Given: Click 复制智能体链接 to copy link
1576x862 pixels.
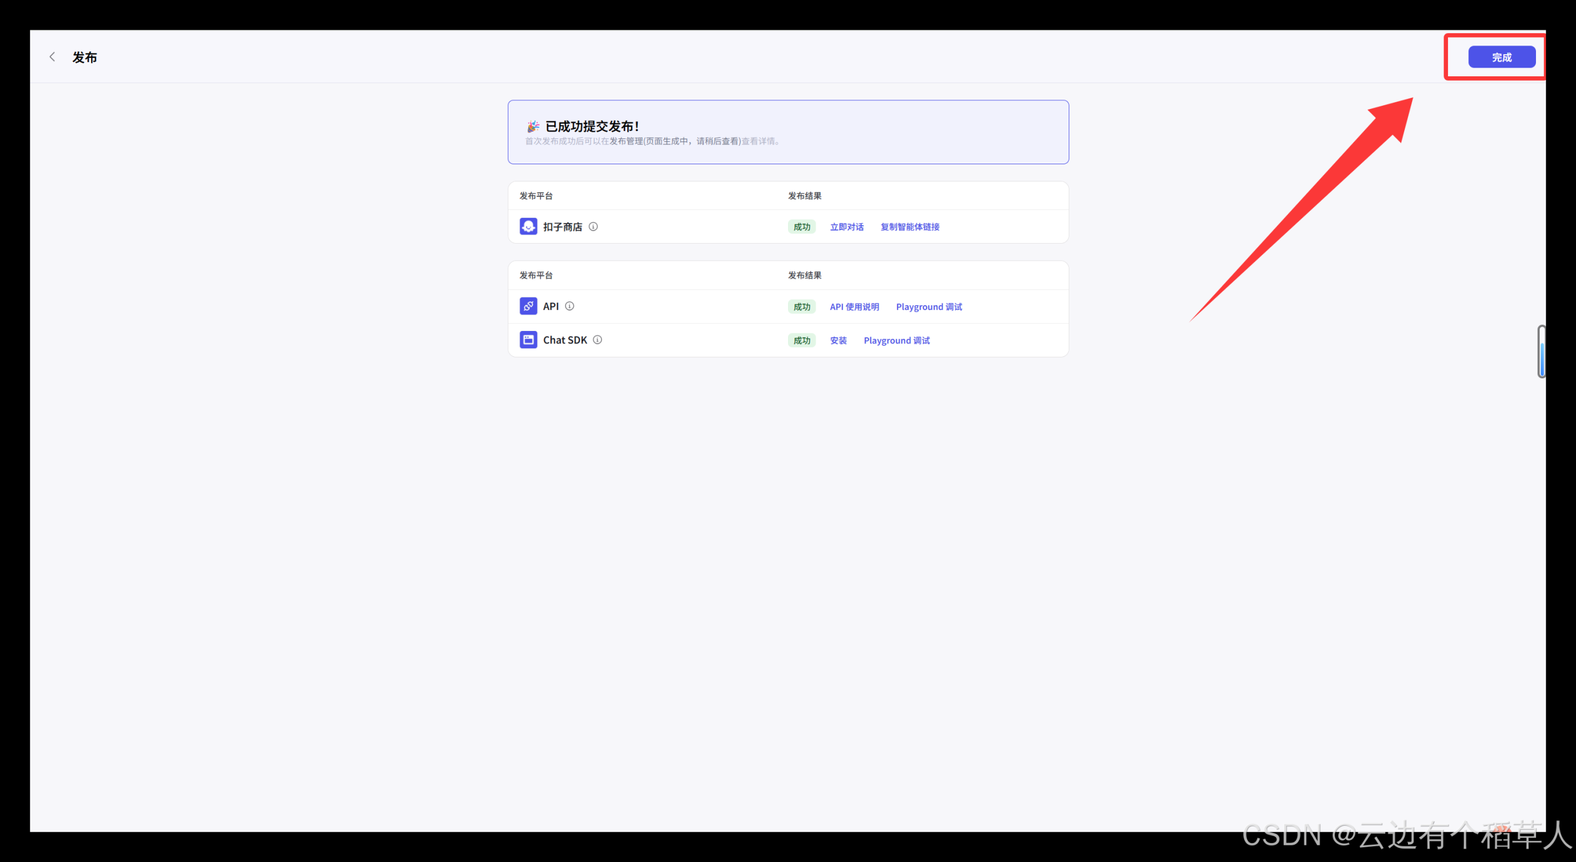Looking at the screenshot, I should coord(910,227).
